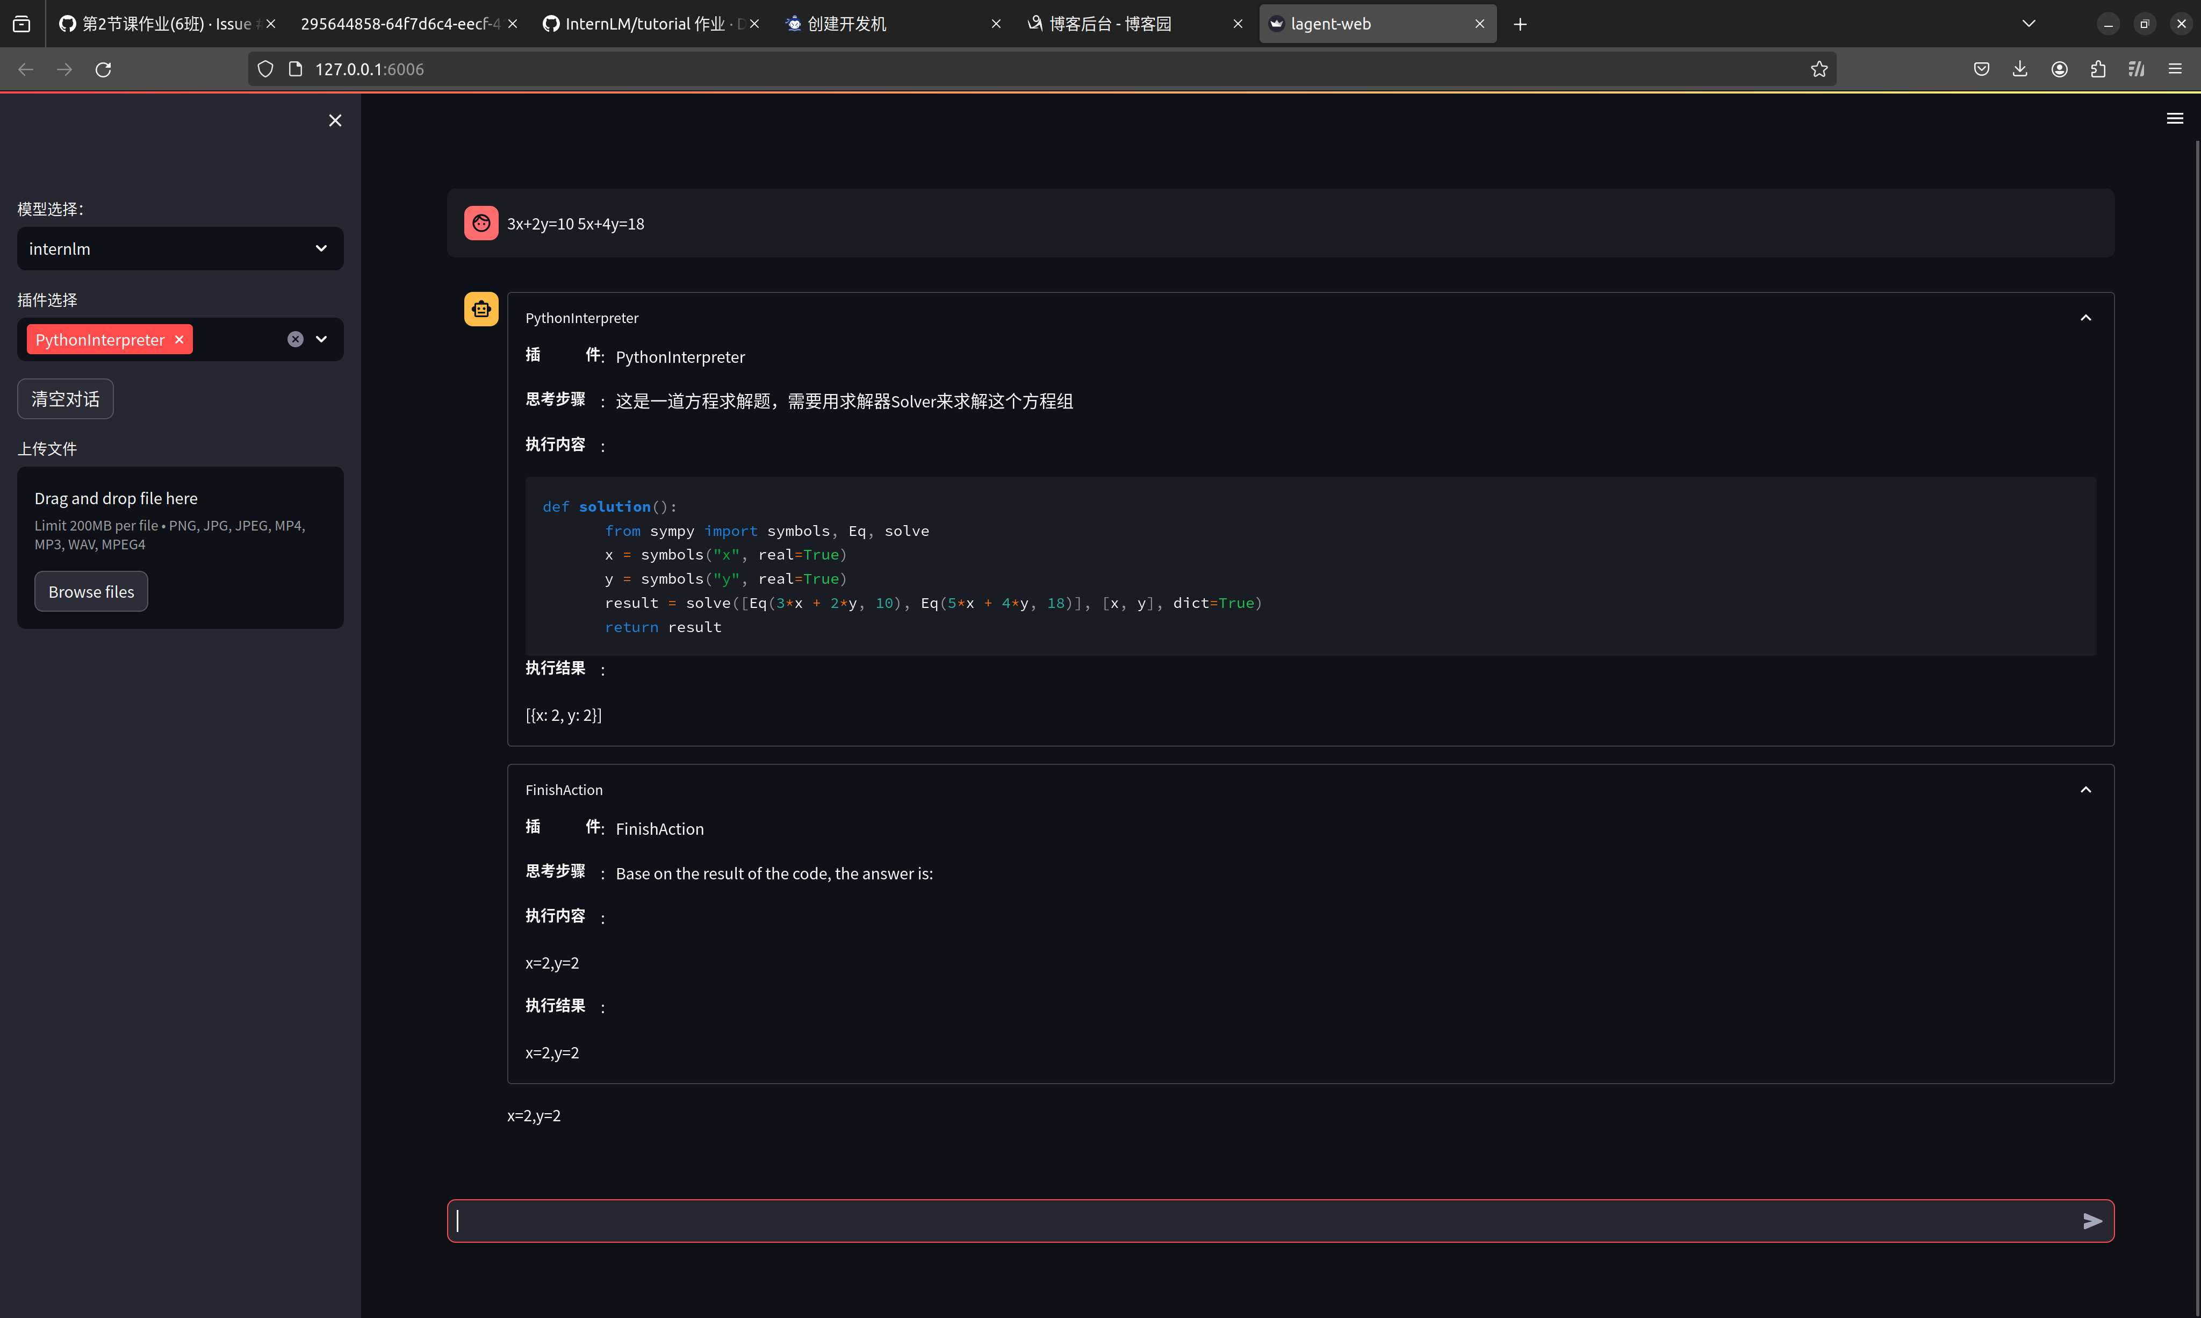This screenshot has width=2201, height=1318.
Task: Close the 第2节课作业(6班) Issue tab
Action: [x=271, y=24]
